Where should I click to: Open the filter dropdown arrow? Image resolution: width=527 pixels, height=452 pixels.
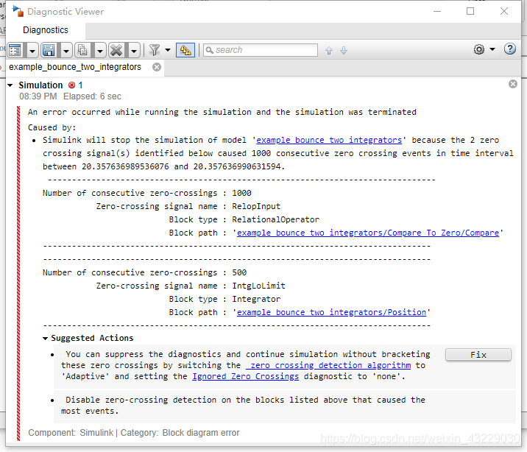168,50
